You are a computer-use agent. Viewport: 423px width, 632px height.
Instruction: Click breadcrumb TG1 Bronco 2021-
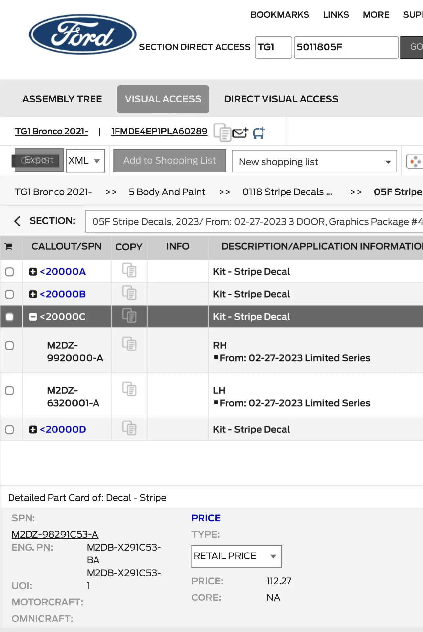click(x=53, y=192)
